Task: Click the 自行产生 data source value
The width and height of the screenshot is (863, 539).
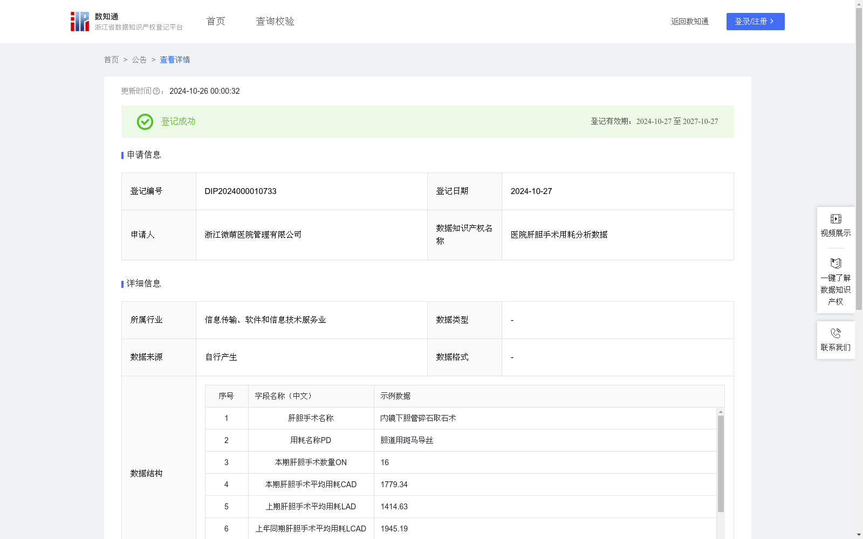Action: (221, 357)
